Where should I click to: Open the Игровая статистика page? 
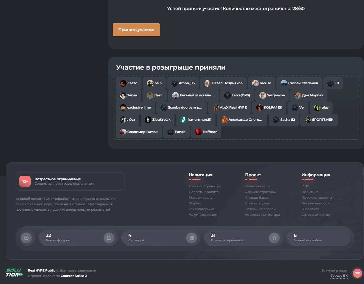pos(262,214)
